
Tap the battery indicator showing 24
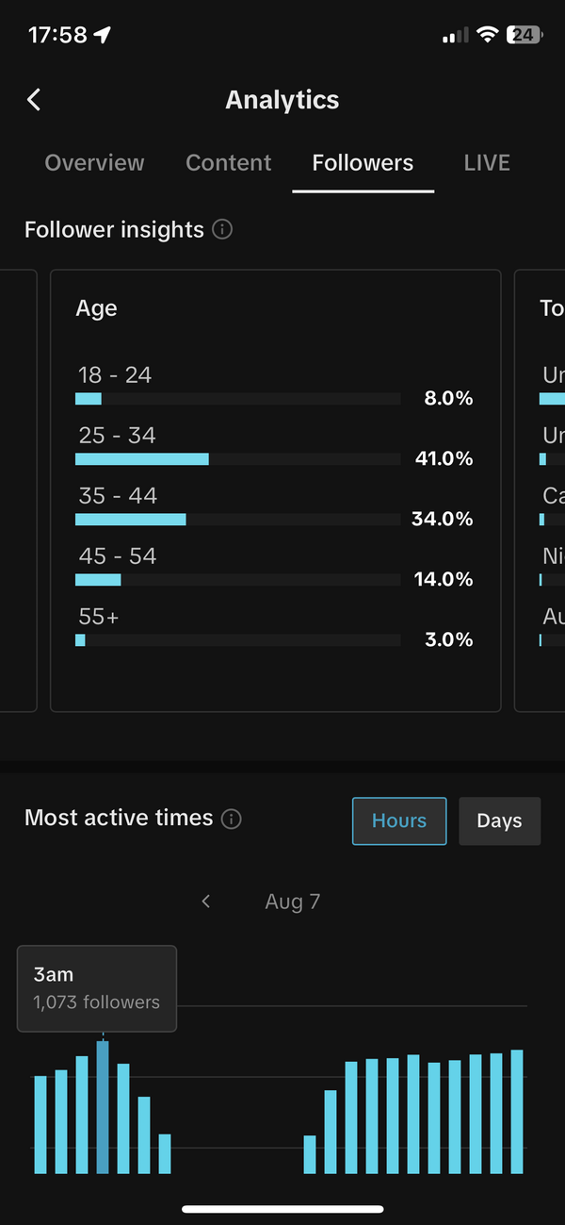click(x=524, y=34)
